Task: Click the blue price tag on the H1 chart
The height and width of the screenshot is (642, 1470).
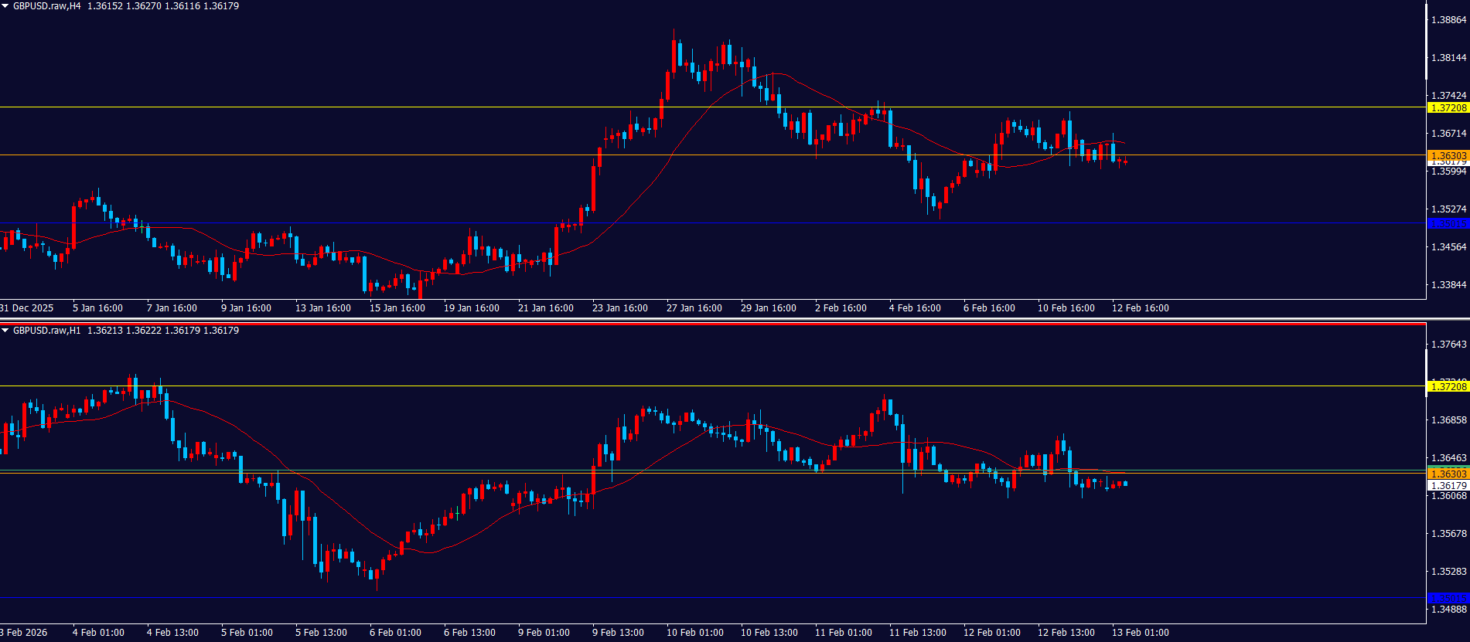Action: click(1448, 598)
